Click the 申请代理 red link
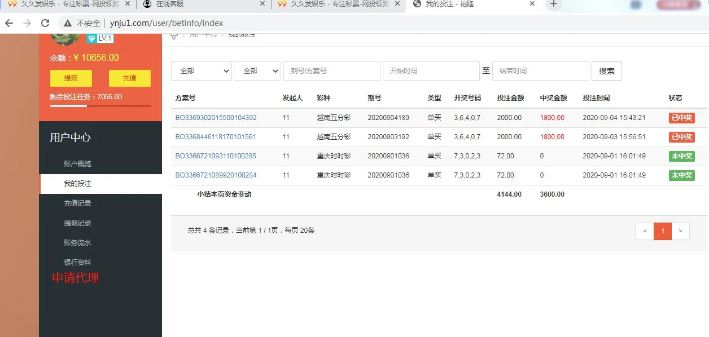The image size is (709, 337). pos(75,277)
